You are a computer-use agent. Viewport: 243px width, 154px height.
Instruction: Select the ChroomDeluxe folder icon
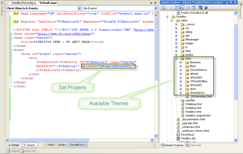[x=187, y=70]
